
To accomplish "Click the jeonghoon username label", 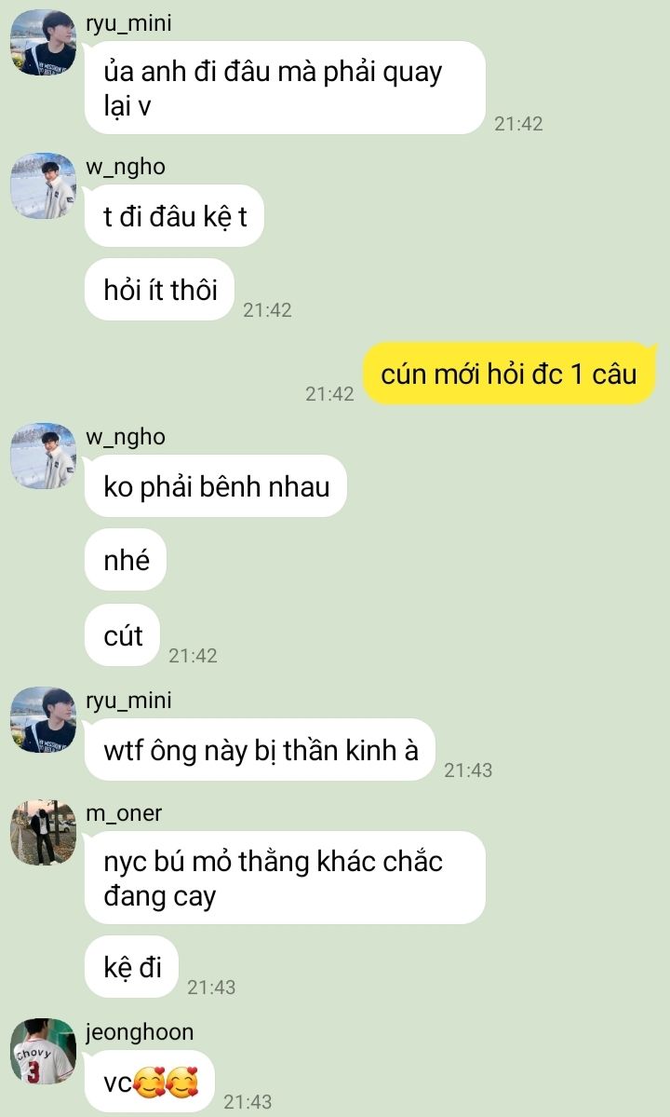I will [x=140, y=1032].
